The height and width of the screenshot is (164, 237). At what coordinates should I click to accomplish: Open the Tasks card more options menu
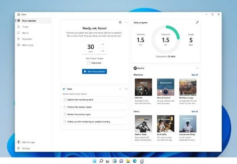[126, 89]
